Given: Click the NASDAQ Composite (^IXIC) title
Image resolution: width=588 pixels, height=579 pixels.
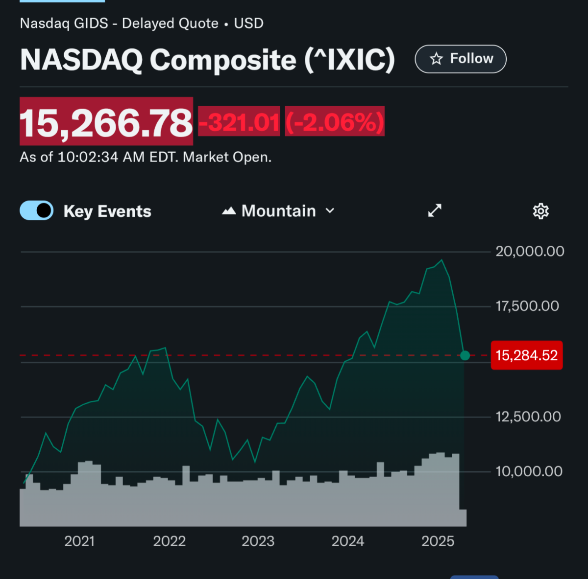Looking at the screenshot, I should coord(207,60).
